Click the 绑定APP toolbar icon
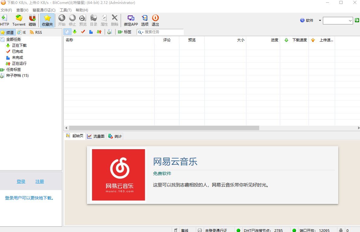The width and height of the screenshot is (360, 232). click(131, 20)
